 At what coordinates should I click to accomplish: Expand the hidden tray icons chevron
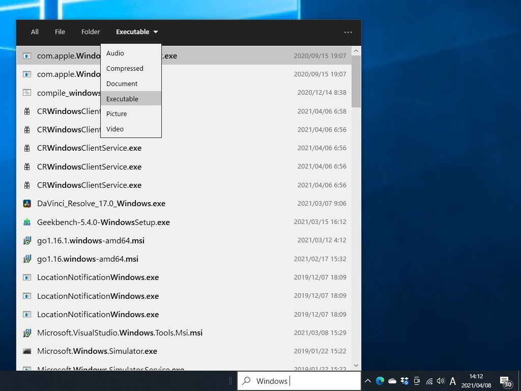[367, 380]
